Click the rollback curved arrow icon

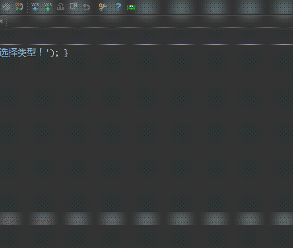87,7
